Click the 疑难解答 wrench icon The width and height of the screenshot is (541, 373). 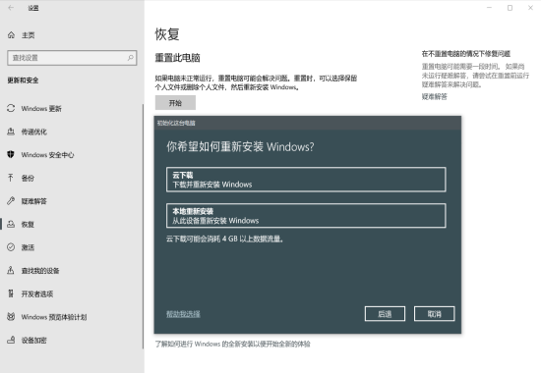11,201
